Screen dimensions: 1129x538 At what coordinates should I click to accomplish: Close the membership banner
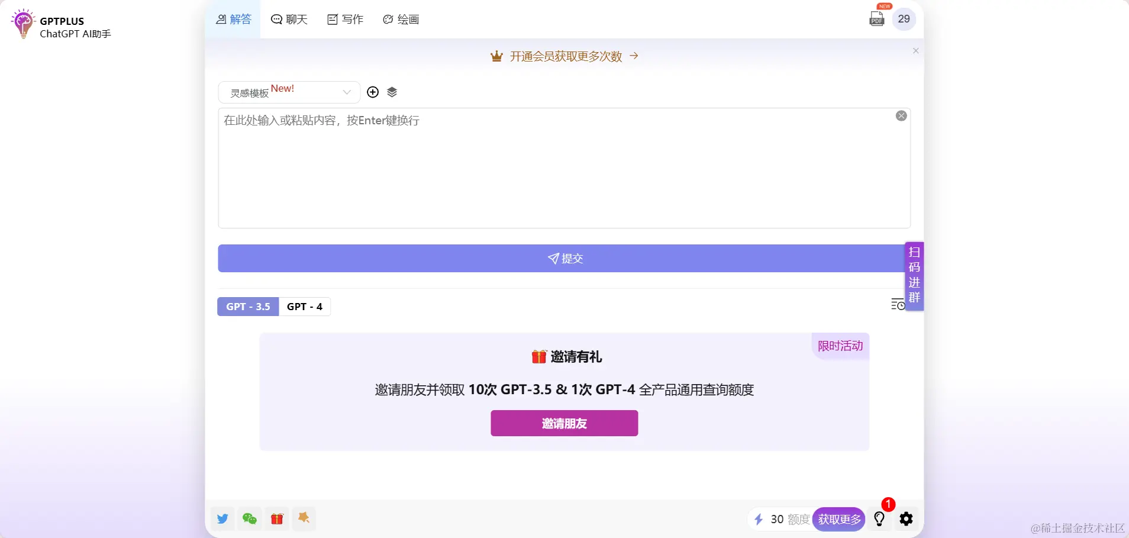(x=915, y=51)
